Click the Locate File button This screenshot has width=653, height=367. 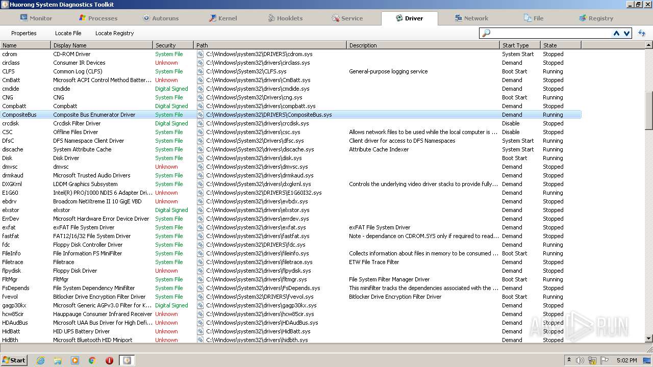pyautogui.click(x=68, y=33)
